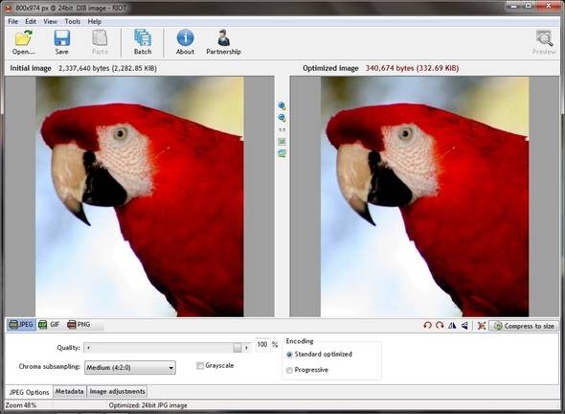Click the 'Zoom 48%' status text
Screen dimensions: 565x414
[21, 405]
